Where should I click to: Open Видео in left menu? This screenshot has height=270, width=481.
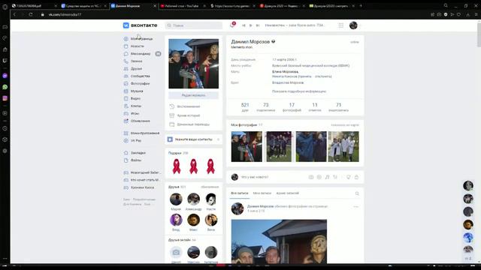click(135, 98)
